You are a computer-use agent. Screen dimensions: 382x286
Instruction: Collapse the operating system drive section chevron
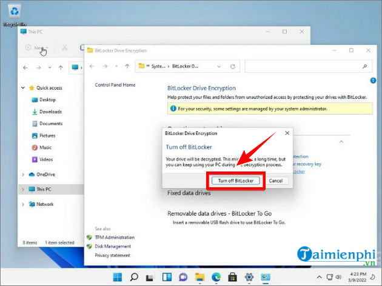(341, 141)
